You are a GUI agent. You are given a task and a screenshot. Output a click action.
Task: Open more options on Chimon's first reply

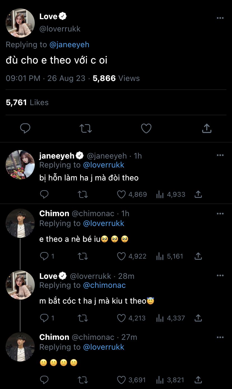pos(220,214)
